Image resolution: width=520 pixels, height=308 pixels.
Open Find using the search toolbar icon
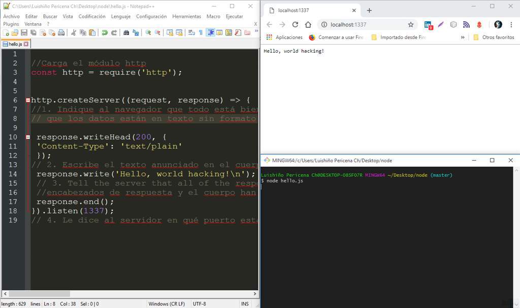[125, 33]
